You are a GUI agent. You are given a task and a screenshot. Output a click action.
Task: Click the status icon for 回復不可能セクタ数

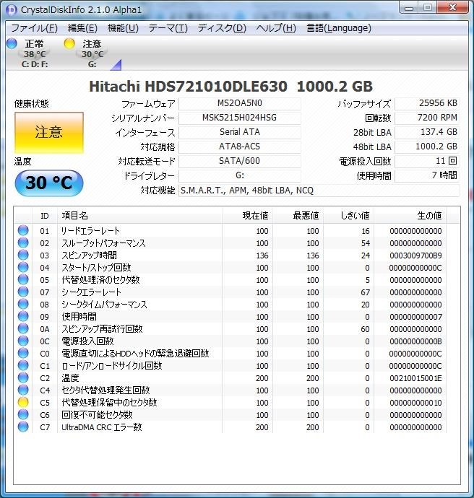(x=23, y=414)
